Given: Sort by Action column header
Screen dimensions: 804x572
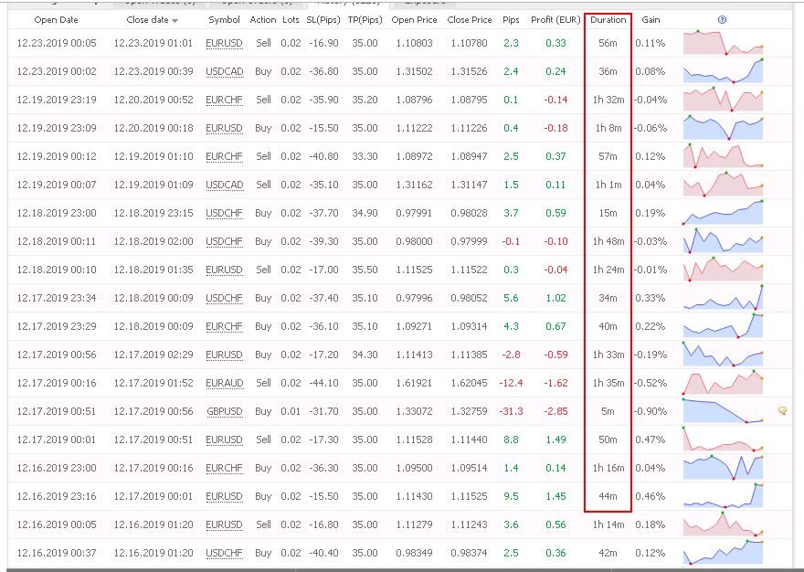Looking at the screenshot, I should coord(263,20).
